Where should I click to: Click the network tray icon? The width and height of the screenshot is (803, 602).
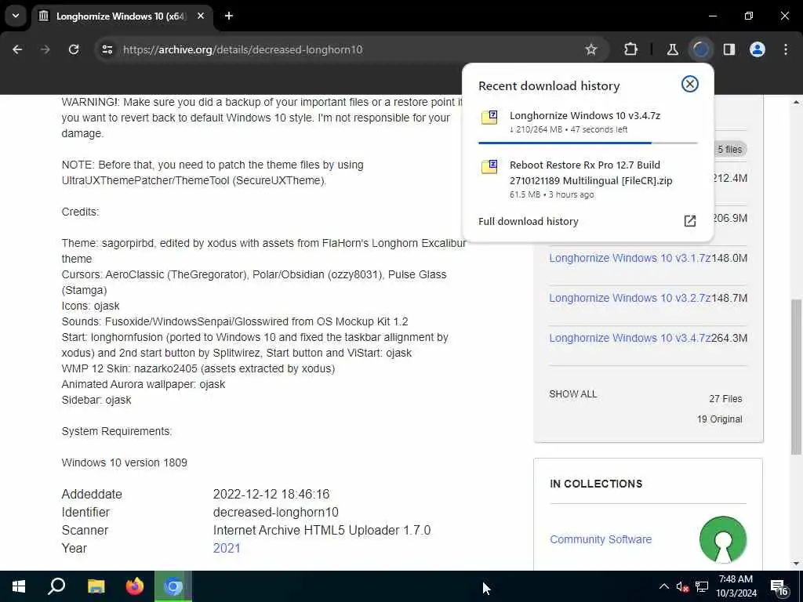click(x=702, y=586)
